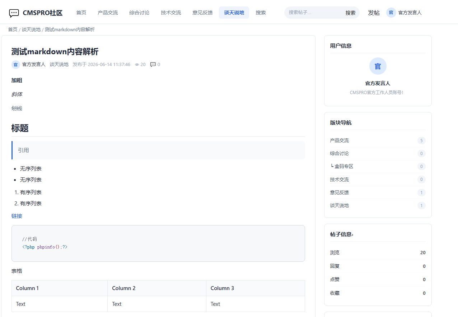Click the strikethrough text 划线

(17, 108)
